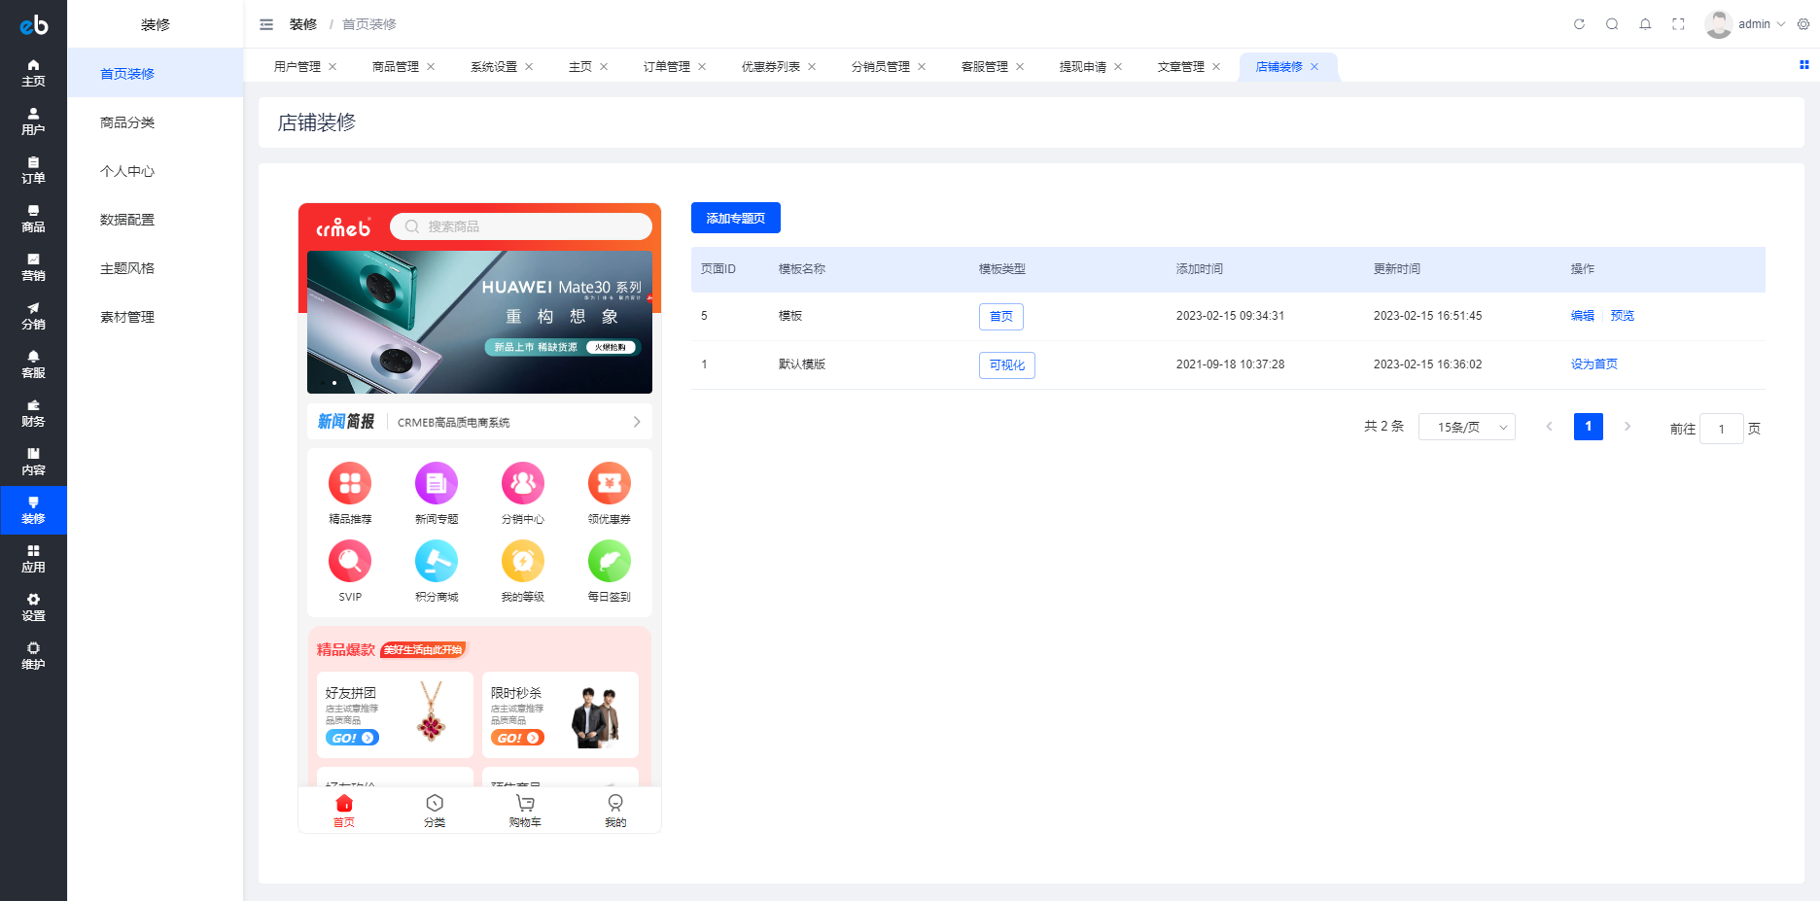This screenshot has width=1820, height=901.
Task: Open the 分销 distribution sidebar section
Action: [33, 316]
